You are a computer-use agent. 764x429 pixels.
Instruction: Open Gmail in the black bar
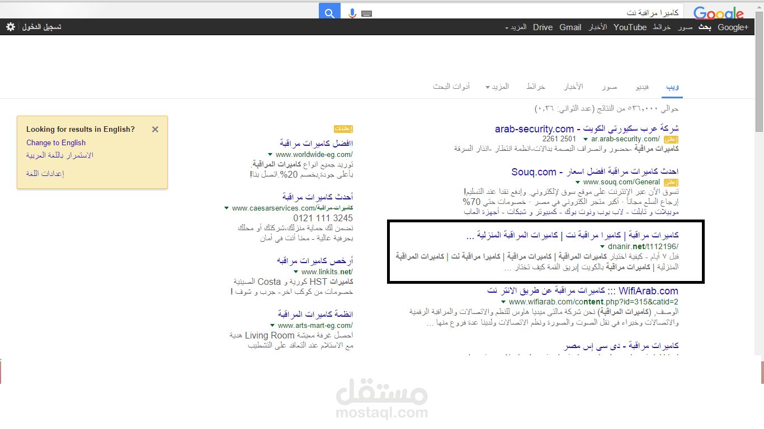click(x=570, y=27)
